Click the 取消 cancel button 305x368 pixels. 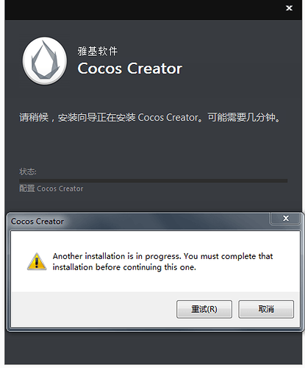(x=266, y=309)
